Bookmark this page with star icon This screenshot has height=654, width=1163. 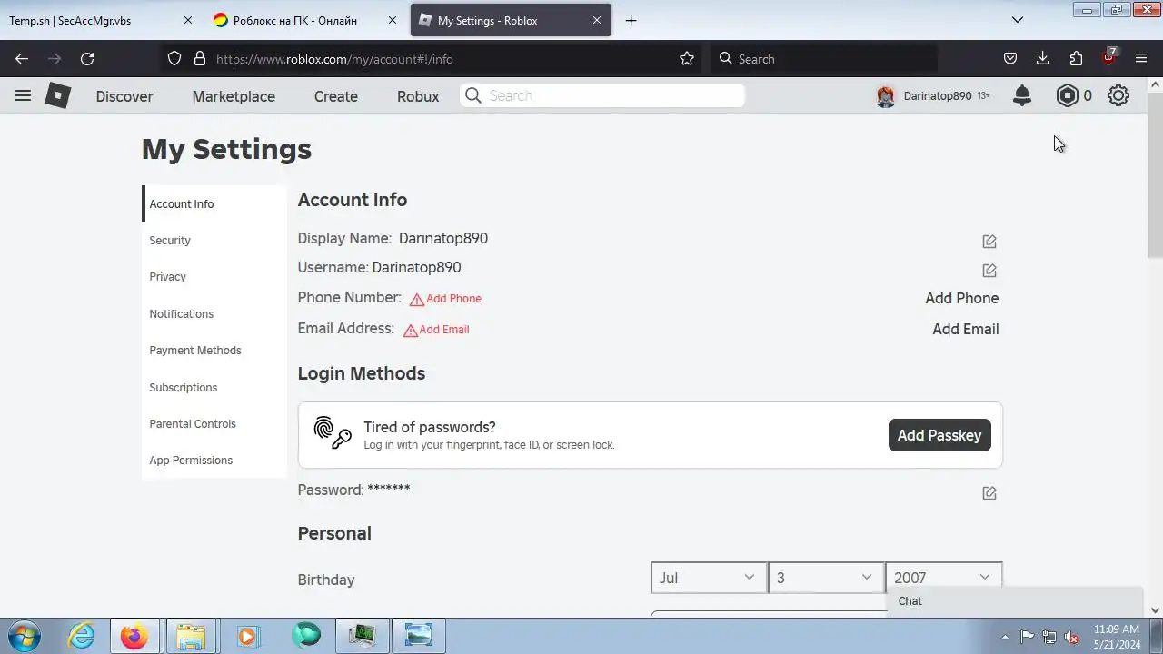point(687,58)
